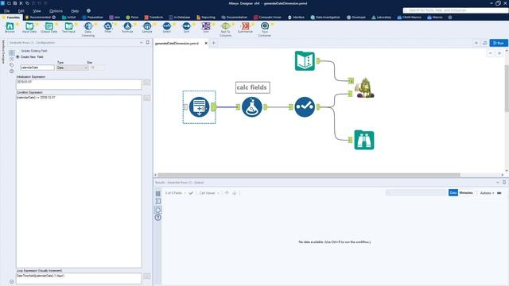Open the Type dropdown showing Date
The height and width of the screenshot is (286, 509).
pos(72,68)
